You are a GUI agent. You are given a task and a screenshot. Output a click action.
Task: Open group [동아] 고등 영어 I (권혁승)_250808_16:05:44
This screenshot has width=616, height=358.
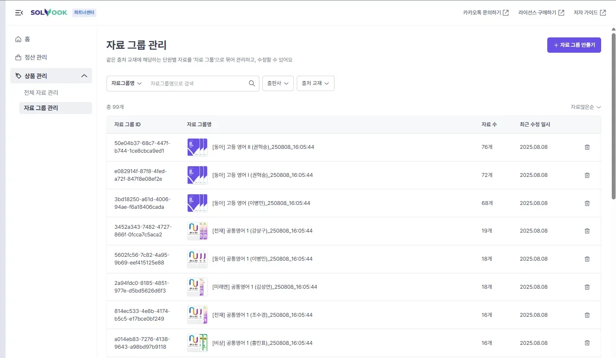pyautogui.click(x=262, y=175)
